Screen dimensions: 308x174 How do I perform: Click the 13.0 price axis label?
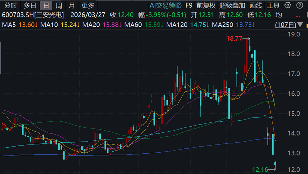point(294,153)
